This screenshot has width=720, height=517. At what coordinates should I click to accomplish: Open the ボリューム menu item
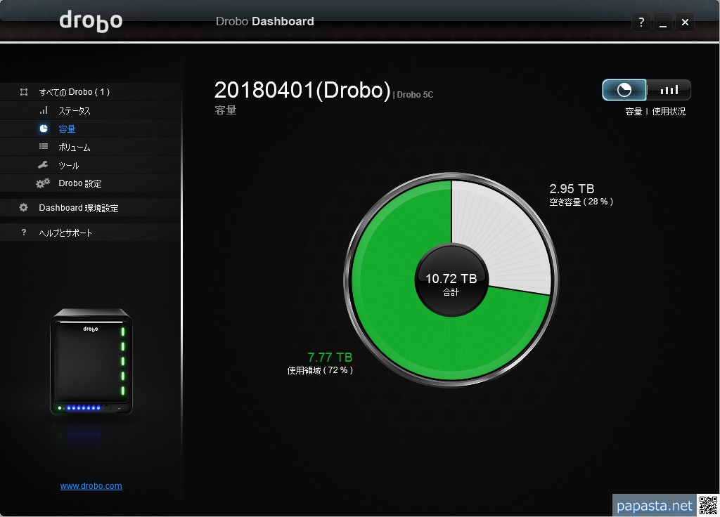coord(74,148)
